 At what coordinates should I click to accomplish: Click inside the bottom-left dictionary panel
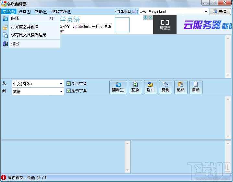pos(63,157)
